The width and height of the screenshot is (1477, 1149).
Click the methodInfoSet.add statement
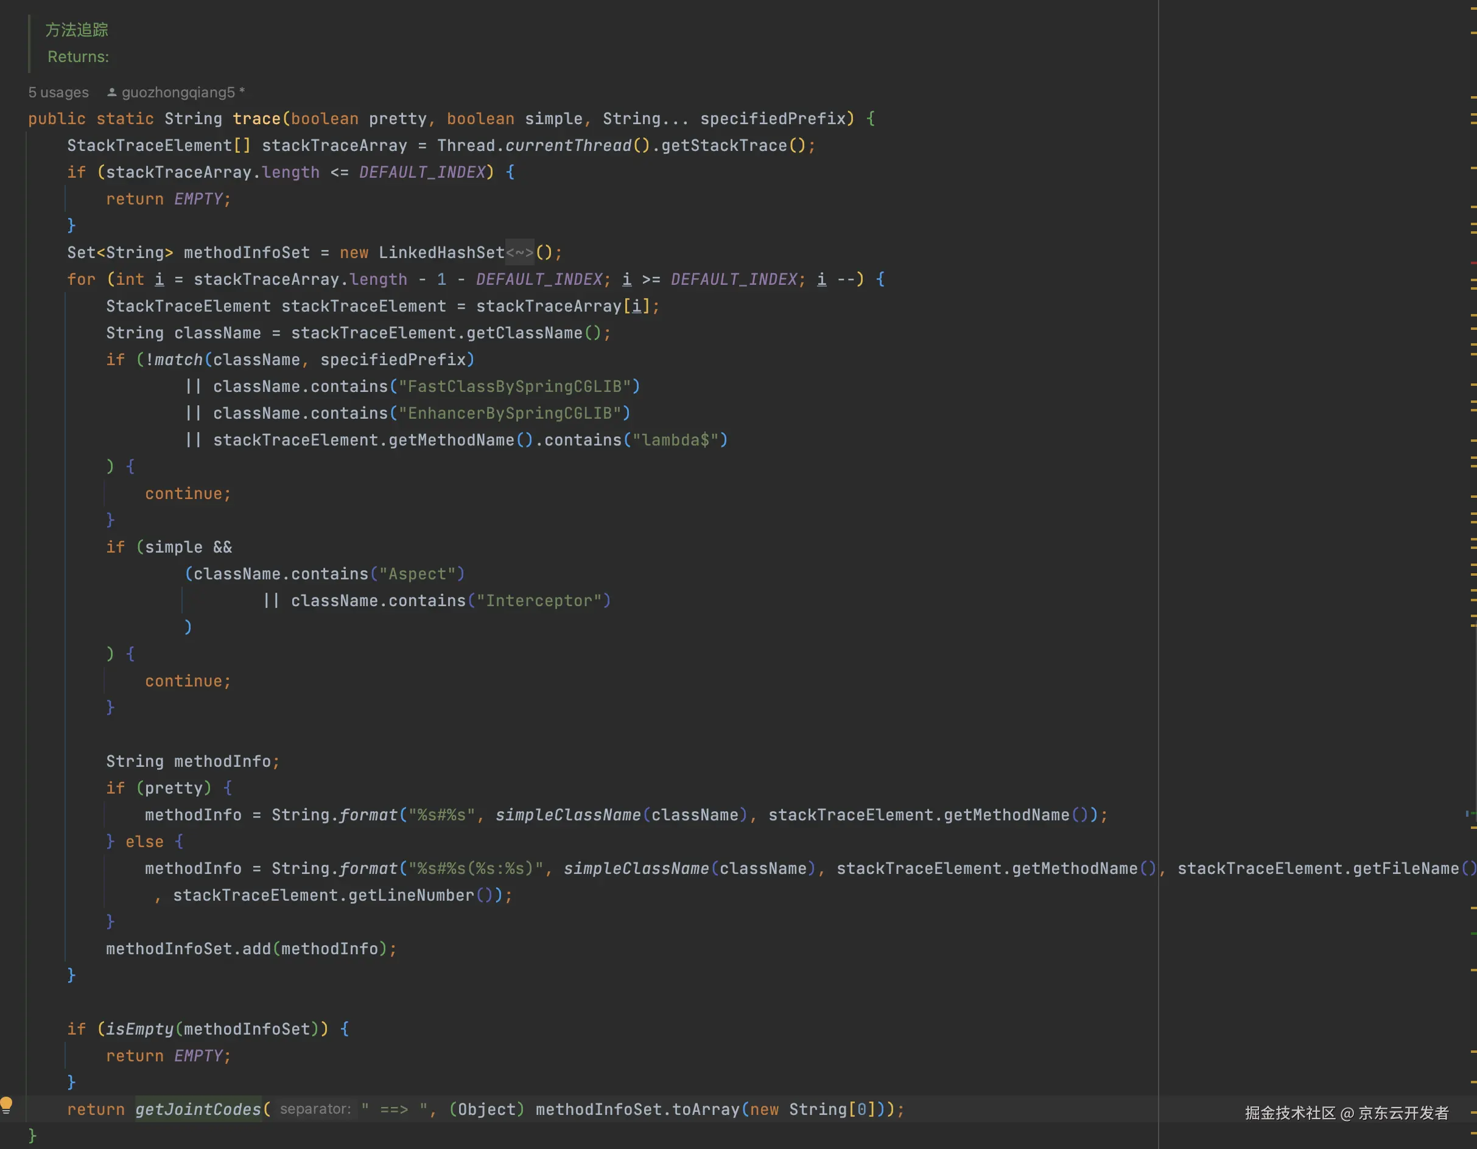250,949
